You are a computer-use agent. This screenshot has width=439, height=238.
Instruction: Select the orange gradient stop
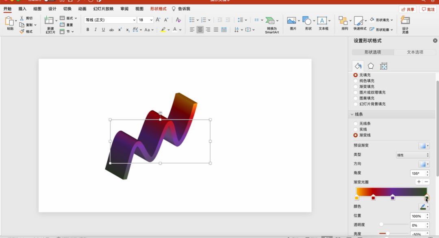pos(357,197)
